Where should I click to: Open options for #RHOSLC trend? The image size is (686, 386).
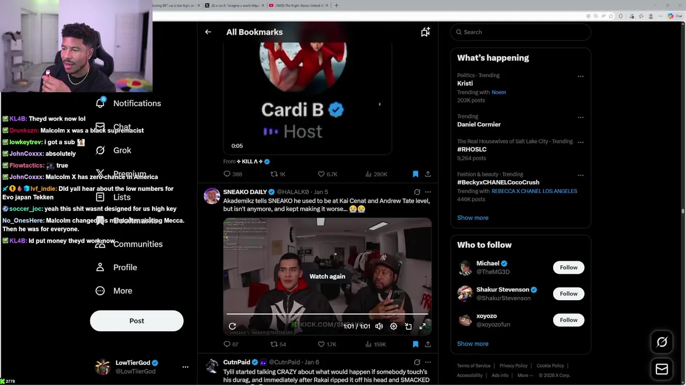[x=580, y=142]
